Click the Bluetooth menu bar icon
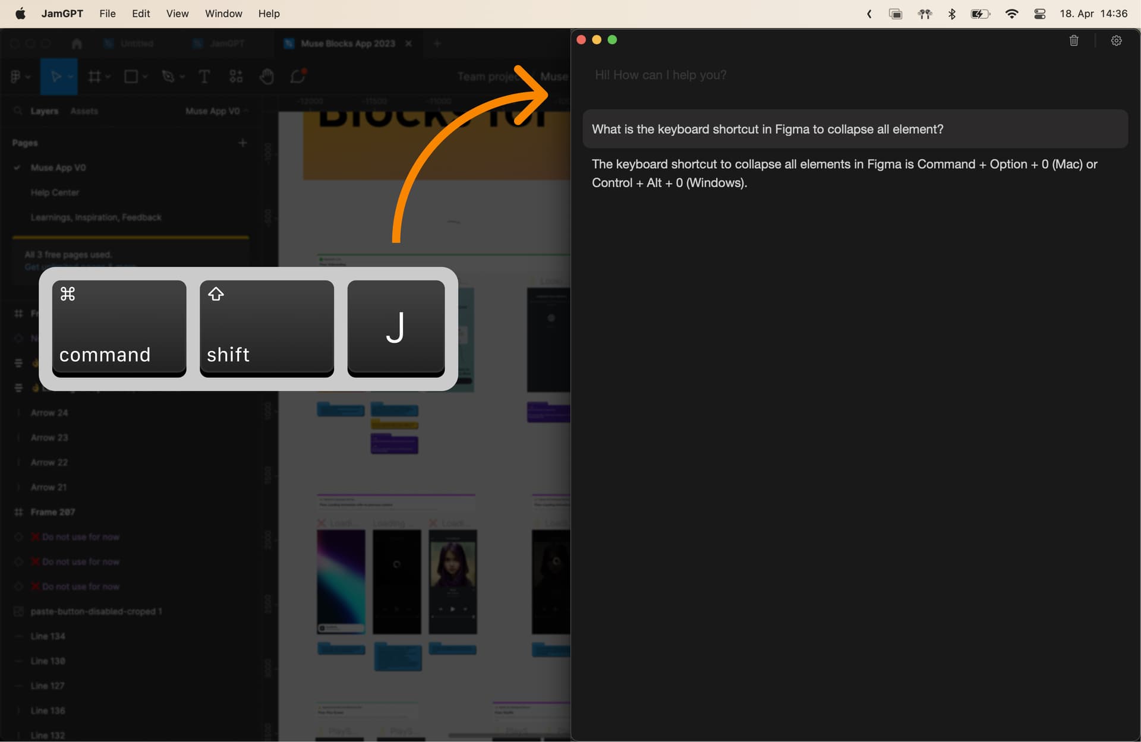 (x=951, y=14)
